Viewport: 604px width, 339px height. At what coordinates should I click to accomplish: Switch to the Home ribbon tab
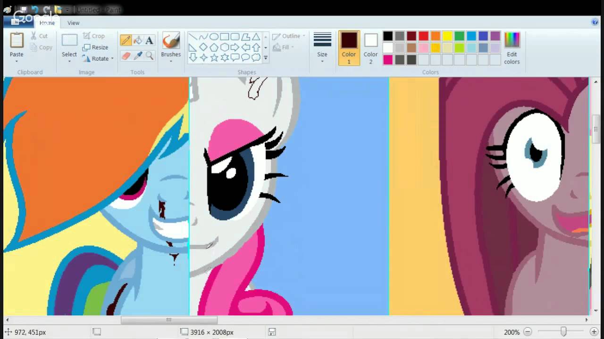47,23
